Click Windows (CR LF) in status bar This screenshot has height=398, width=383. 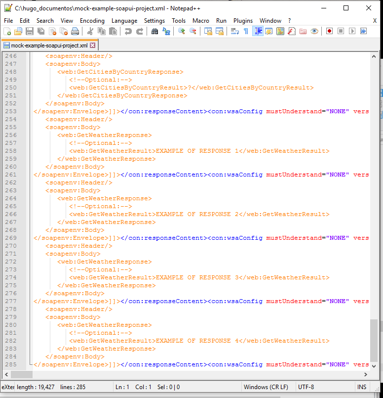click(x=266, y=387)
